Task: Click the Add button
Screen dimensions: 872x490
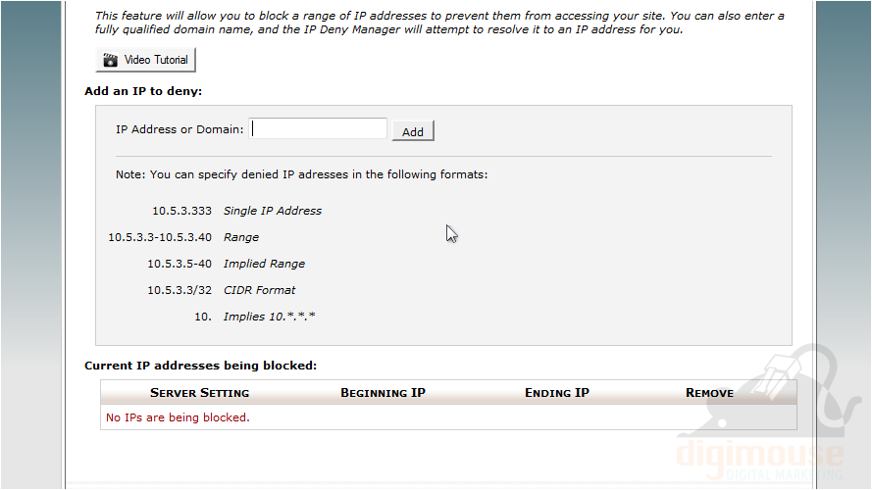Action: click(413, 131)
